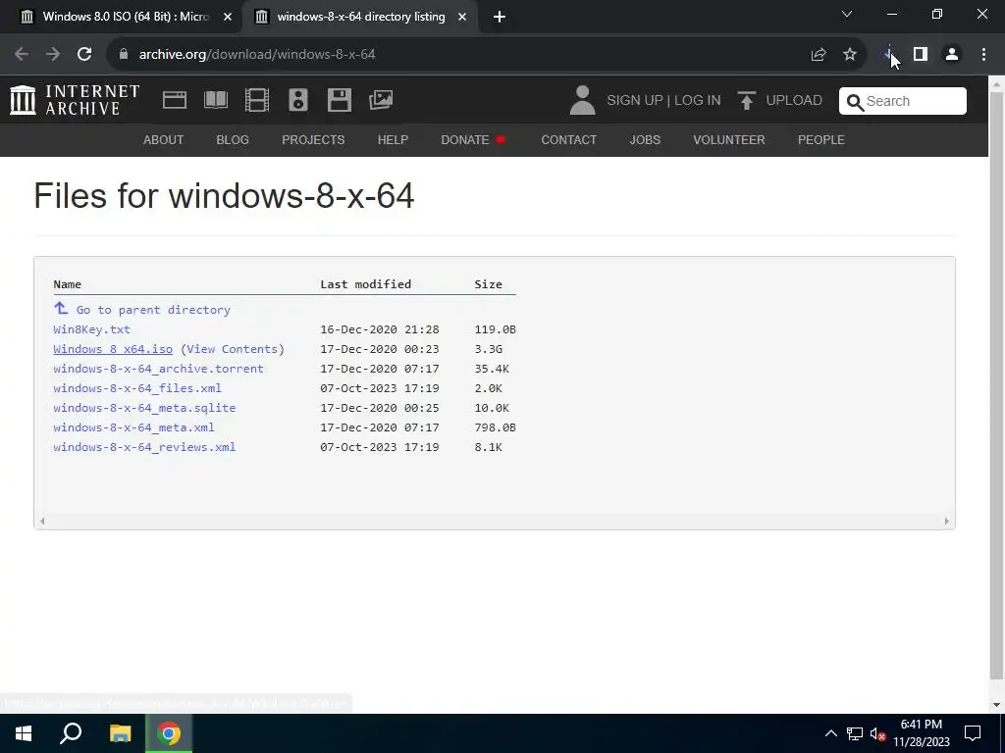Click SIGN UP link
Viewport: 1005px width, 753px height.
coord(635,101)
